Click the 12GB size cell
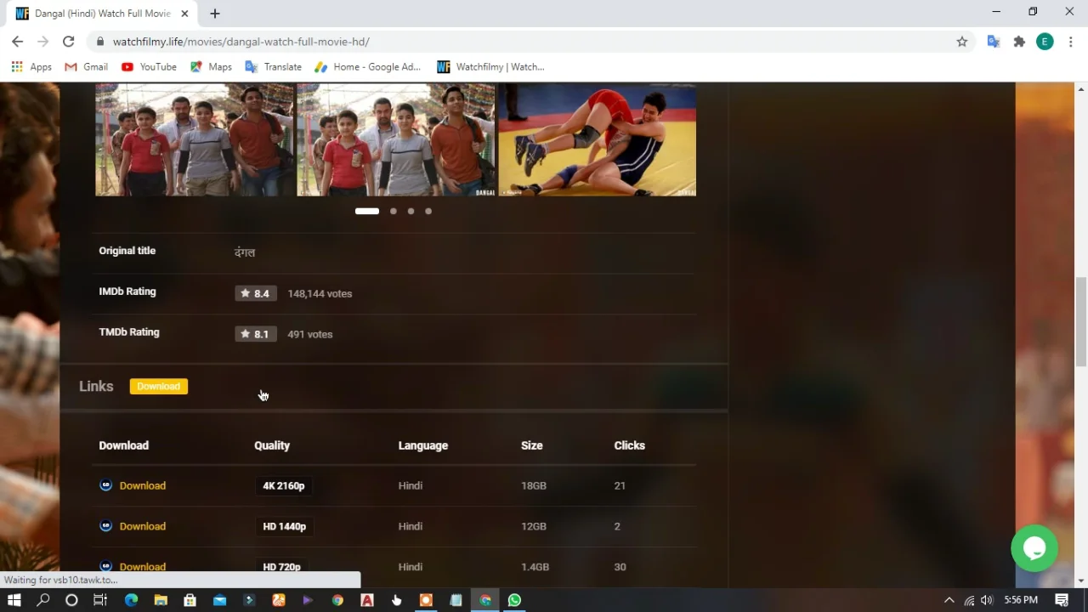Viewport: 1088px width, 612px height. [534, 526]
